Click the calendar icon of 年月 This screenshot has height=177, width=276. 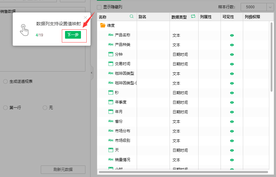pyautogui.click(x=111, y=112)
